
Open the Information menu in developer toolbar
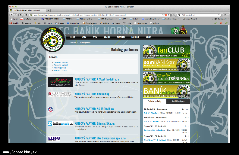click(x=73, y=23)
